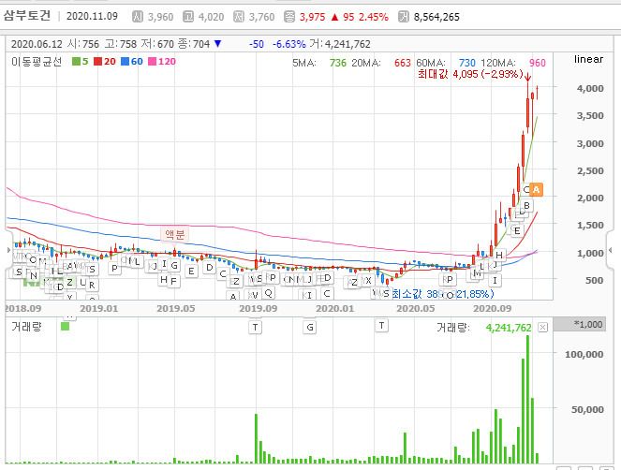Collapse right panel with right edge arrow
Viewport: 621px width, 470px height.
(x=611, y=250)
